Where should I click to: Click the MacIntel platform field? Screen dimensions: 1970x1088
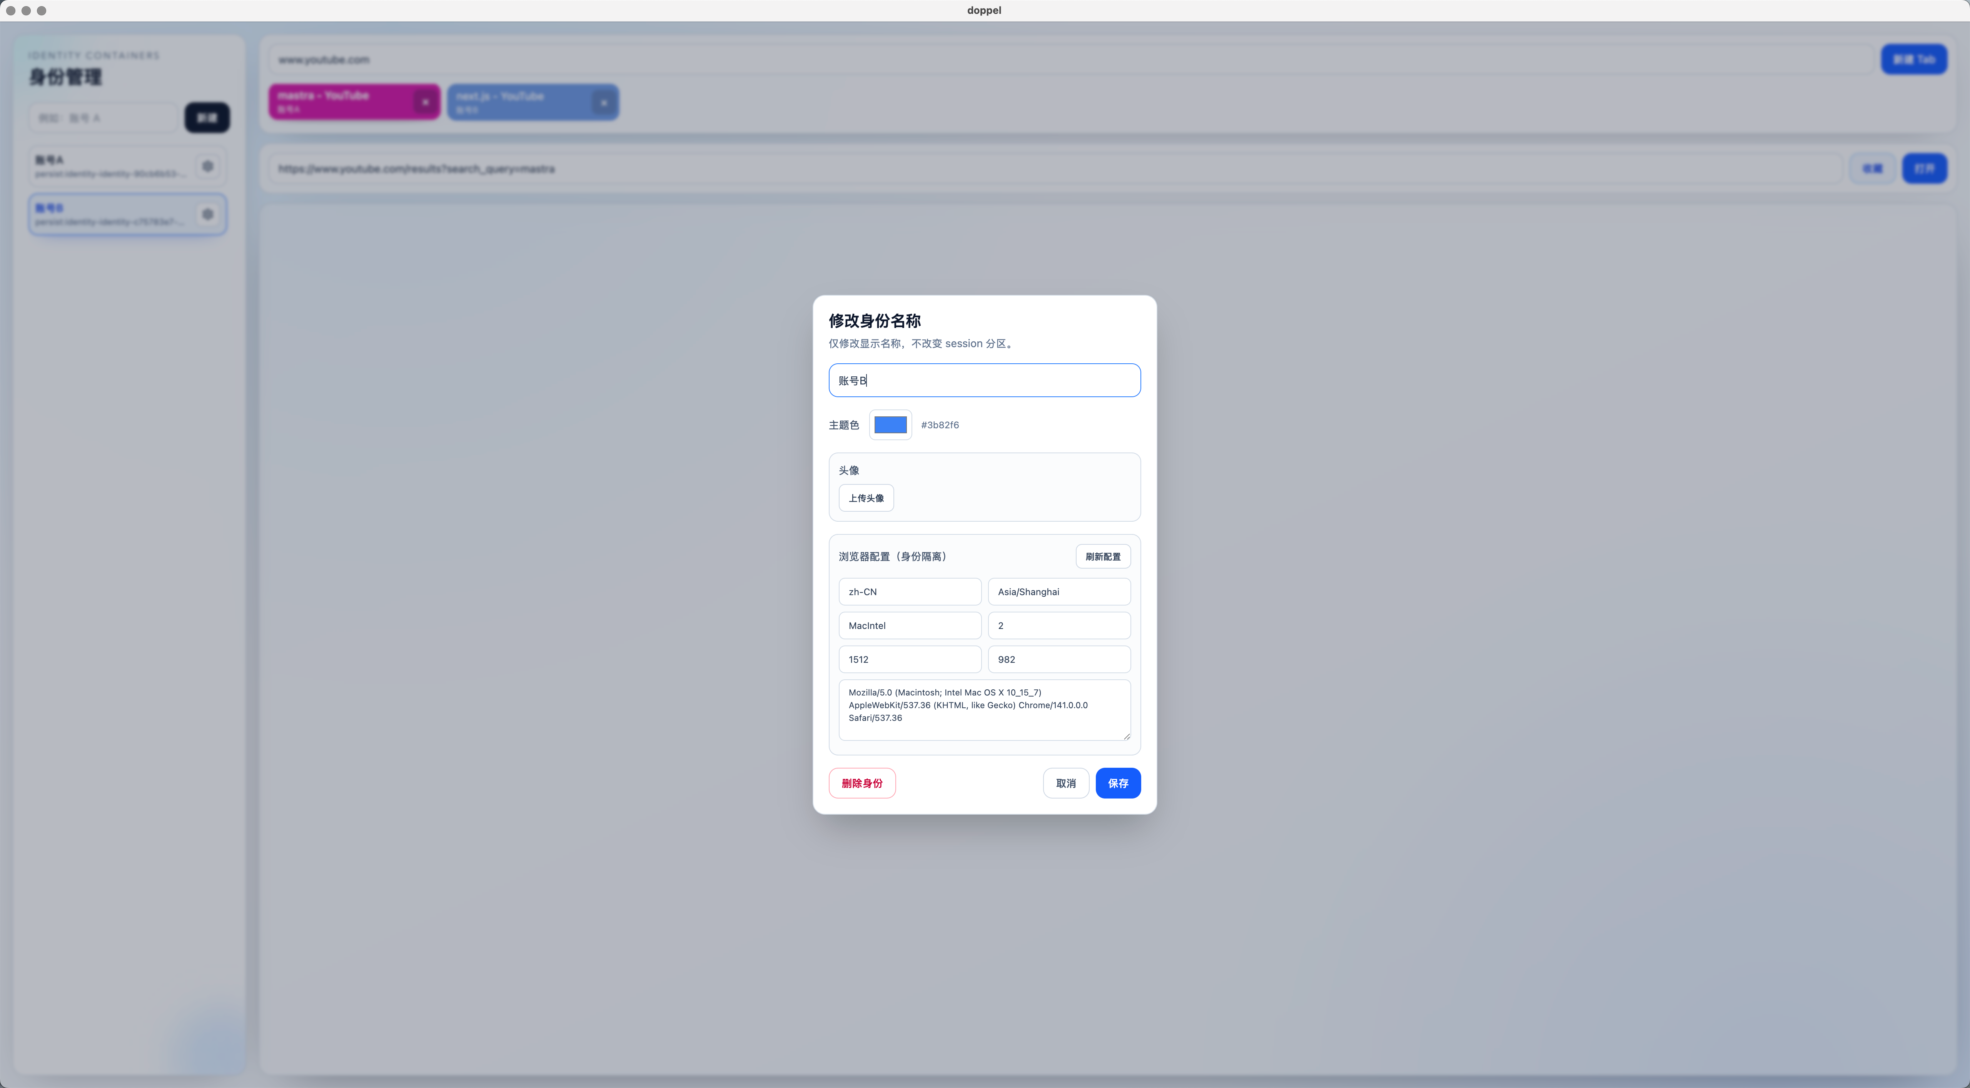[x=909, y=626]
